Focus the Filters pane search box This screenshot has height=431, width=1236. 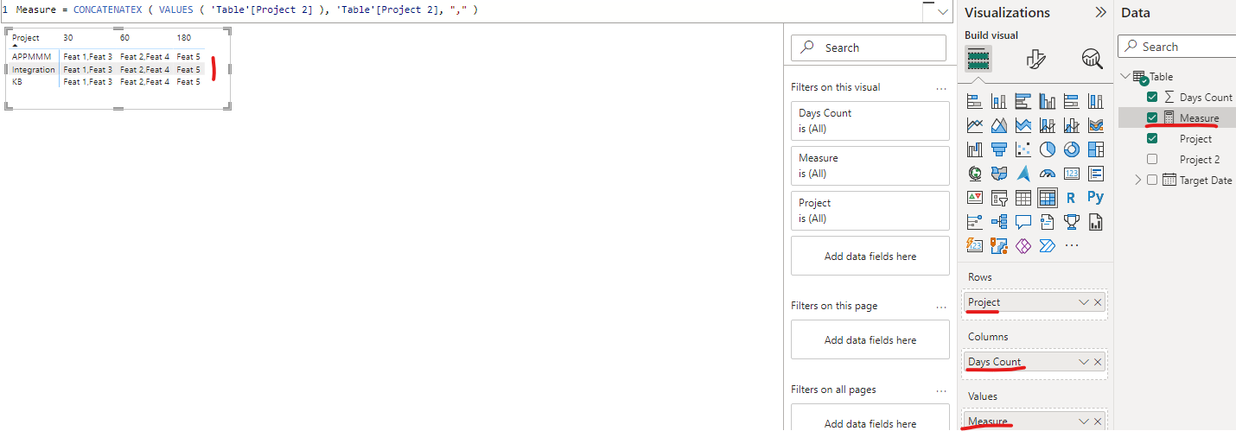coord(870,48)
